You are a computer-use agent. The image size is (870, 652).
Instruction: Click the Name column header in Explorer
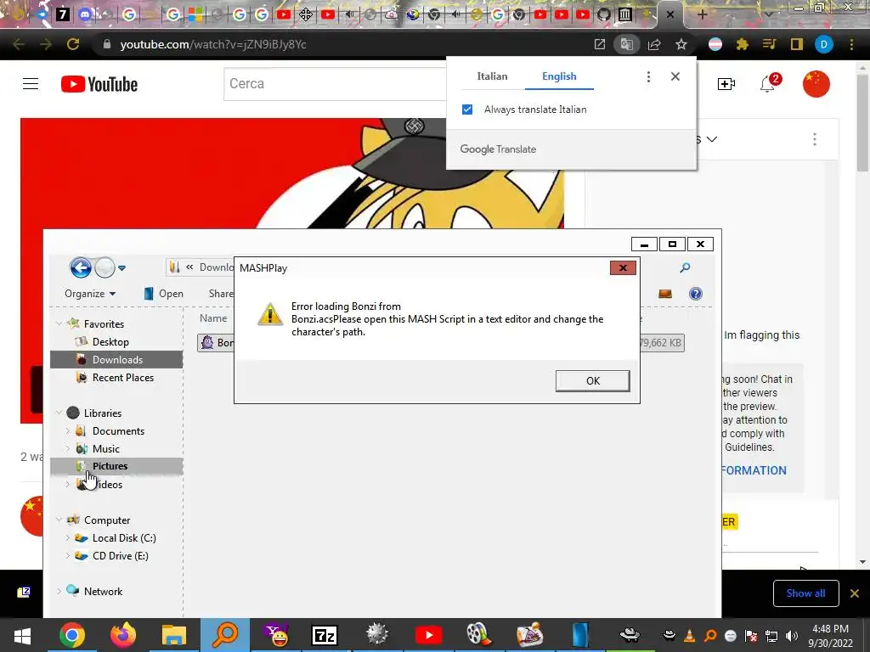coord(213,318)
